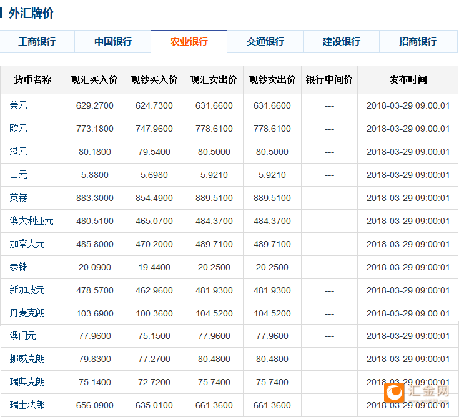The image size is (459, 417).
Task: Select the 瑞典克朗 buy rate 75.1400
Action: coord(94,382)
